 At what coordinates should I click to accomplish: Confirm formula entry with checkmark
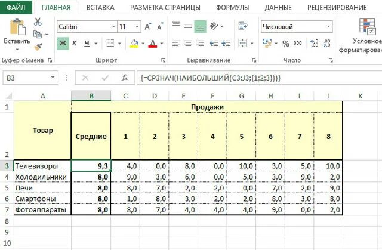coord(105,78)
